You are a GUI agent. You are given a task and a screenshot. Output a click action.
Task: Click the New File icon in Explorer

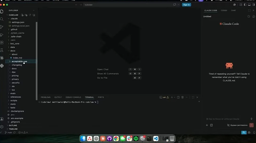[22, 15]
